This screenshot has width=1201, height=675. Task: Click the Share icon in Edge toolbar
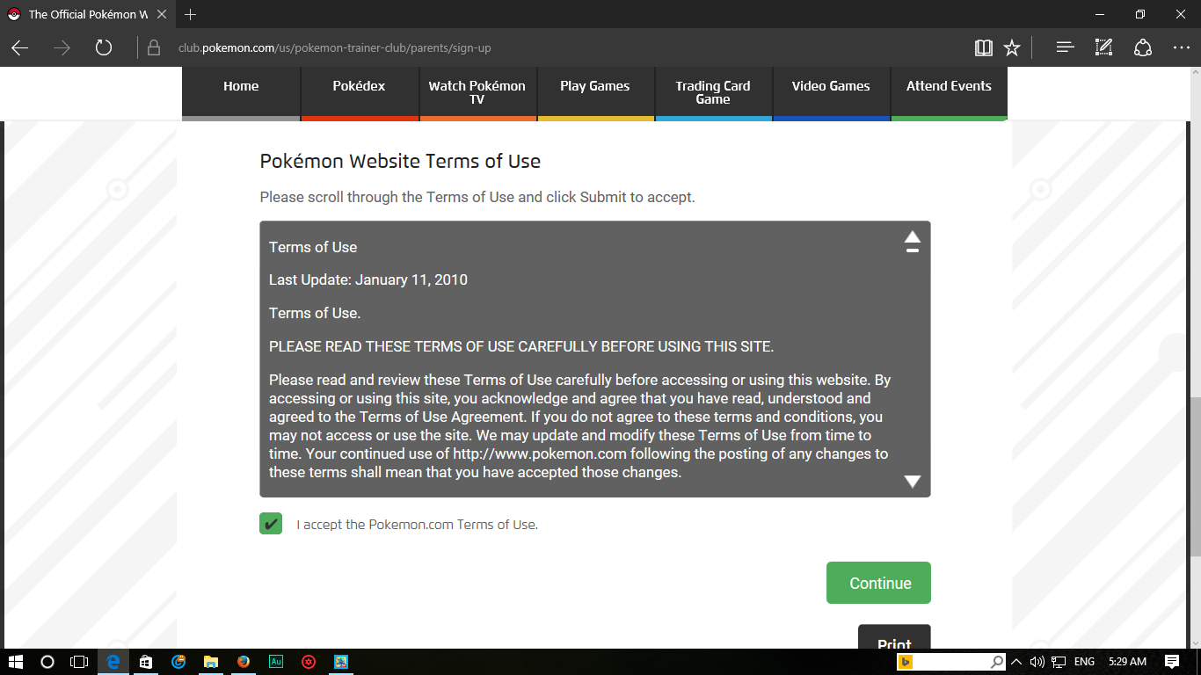pyautogui.click(x=1143, y=47)
